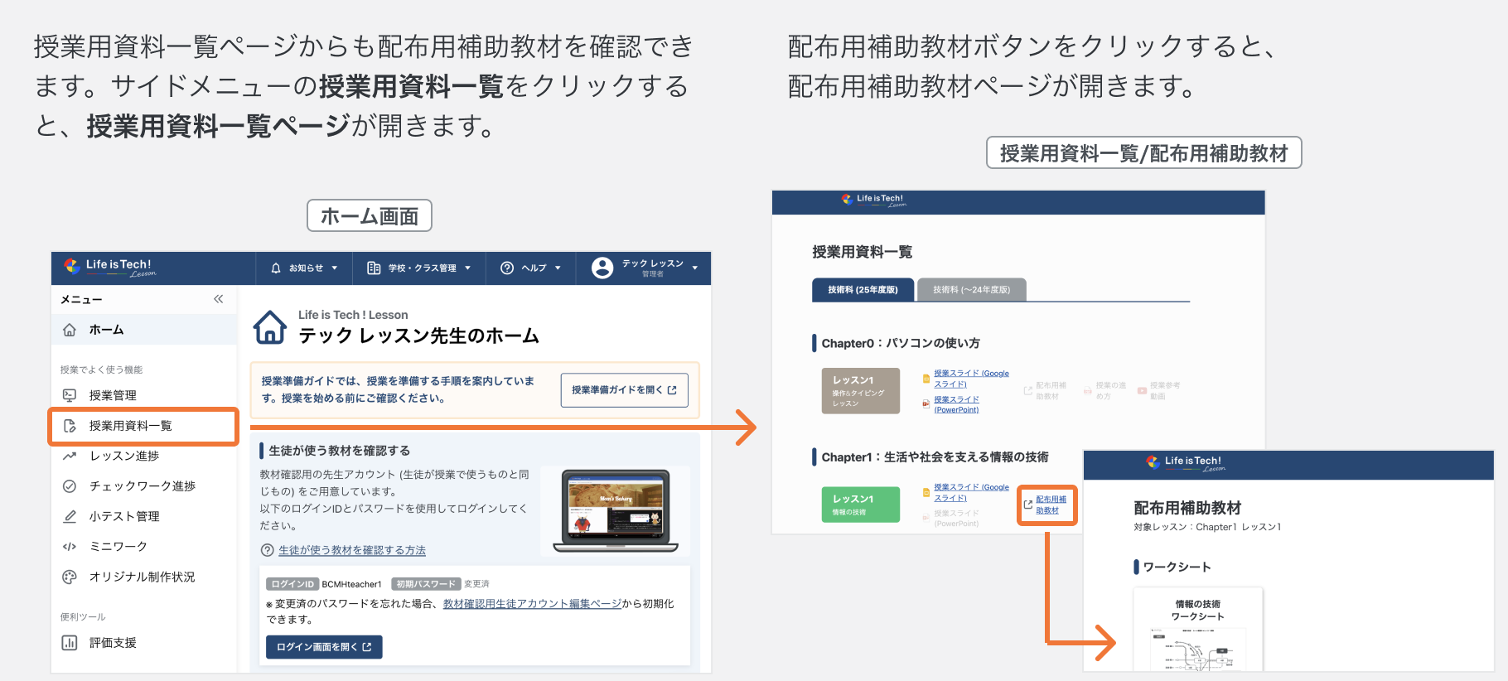Click the 授業用資料一覧 document icon in sidebar
1508x681 pixels.
click(70, 426)
